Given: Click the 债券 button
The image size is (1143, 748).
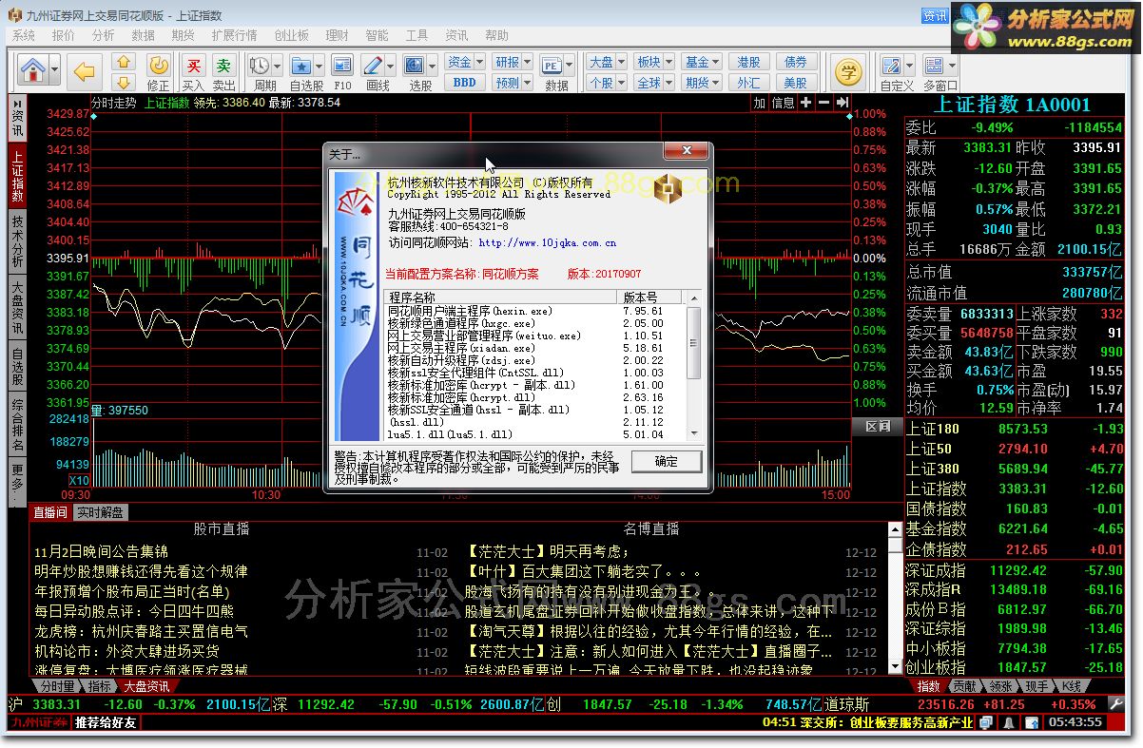Looking at the screenshot, I should [x=796, y=62].
